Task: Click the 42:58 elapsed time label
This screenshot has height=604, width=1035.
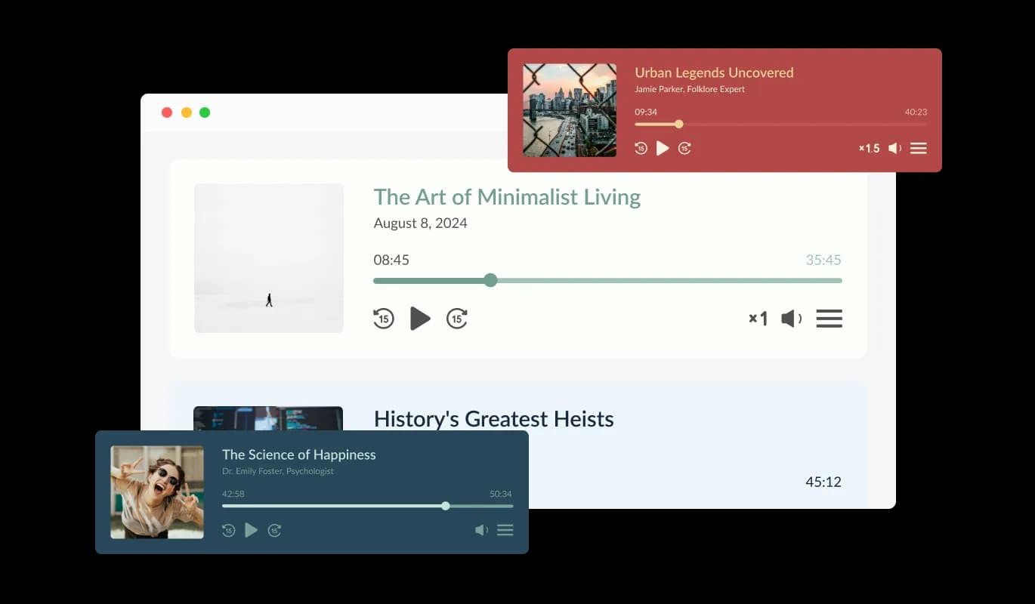Action: 233,494
